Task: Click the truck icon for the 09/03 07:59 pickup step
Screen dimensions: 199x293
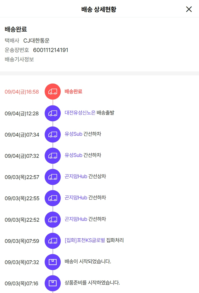Action: pos(53,241)
